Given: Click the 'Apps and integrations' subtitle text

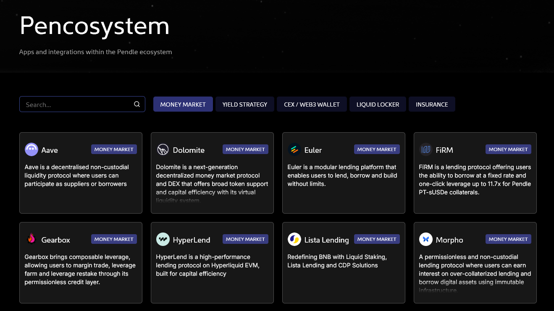Looking at the screenshot, I should pos(96,52).
